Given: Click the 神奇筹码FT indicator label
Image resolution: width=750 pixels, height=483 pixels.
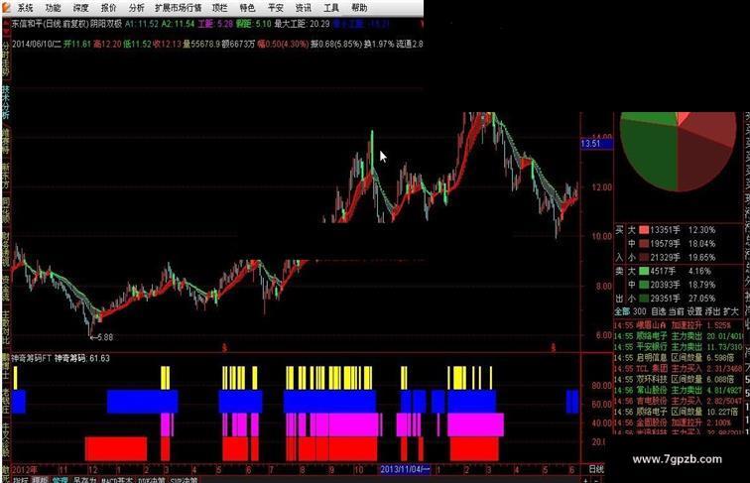Looking at the screenshot, I should pos(31,358).
